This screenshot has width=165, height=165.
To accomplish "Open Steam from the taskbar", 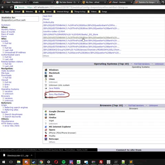I will (x=34, y=162).
